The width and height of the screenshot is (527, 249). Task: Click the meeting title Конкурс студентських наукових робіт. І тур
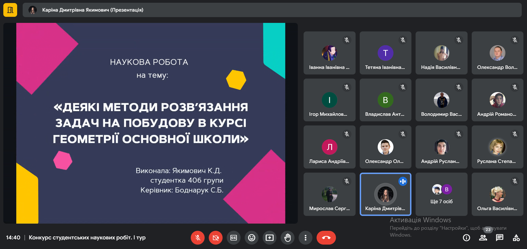[x=87, y=237]
